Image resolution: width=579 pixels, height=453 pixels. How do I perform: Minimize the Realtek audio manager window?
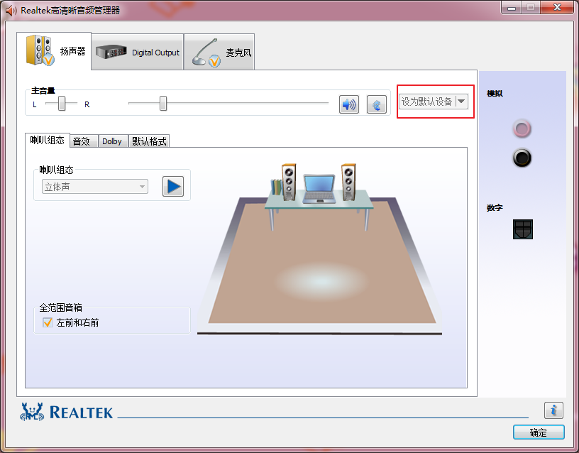[x=512, y=8]
